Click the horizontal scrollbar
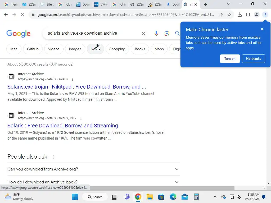This screenshot has height=203, width=271. click(162, 188)
